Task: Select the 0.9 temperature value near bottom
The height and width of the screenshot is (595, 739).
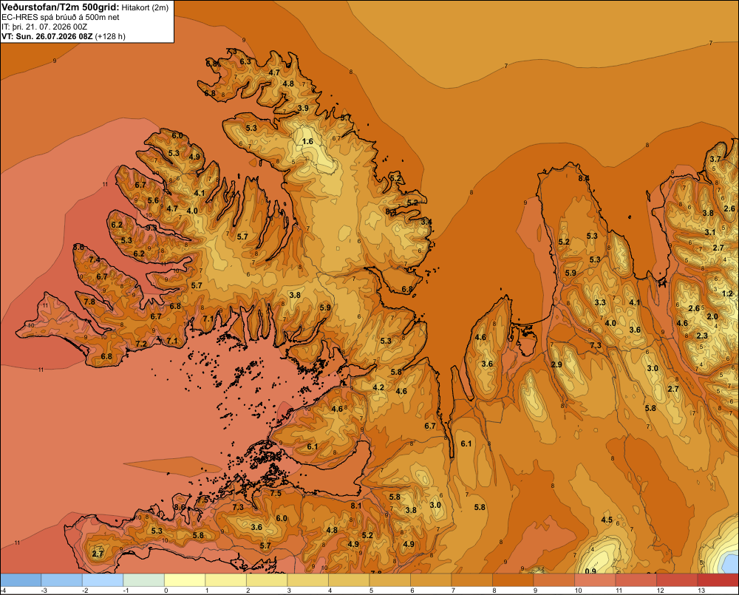Action: [x=590, y=571]
